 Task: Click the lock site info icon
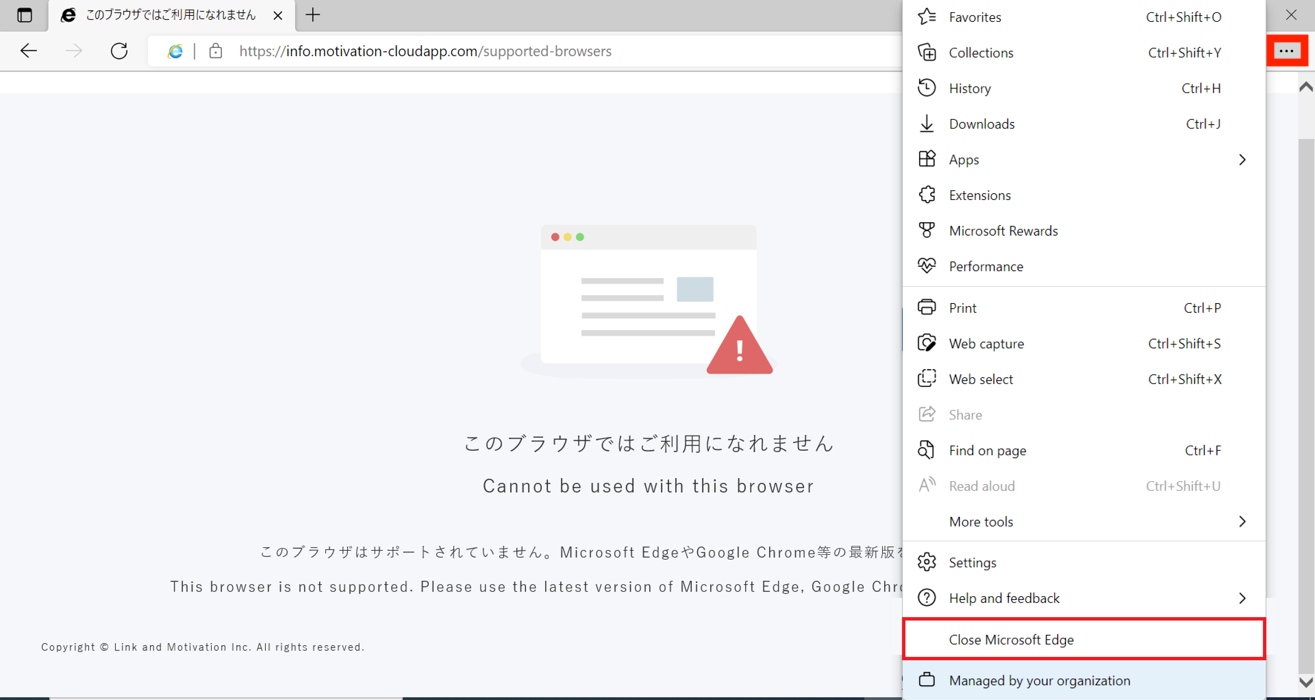click(215, 51)
